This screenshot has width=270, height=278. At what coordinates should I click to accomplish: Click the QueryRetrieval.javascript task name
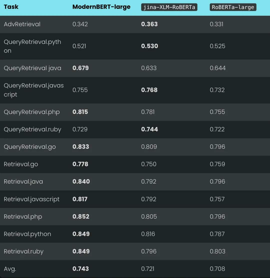pyautogui.click(x=34, y=90)
